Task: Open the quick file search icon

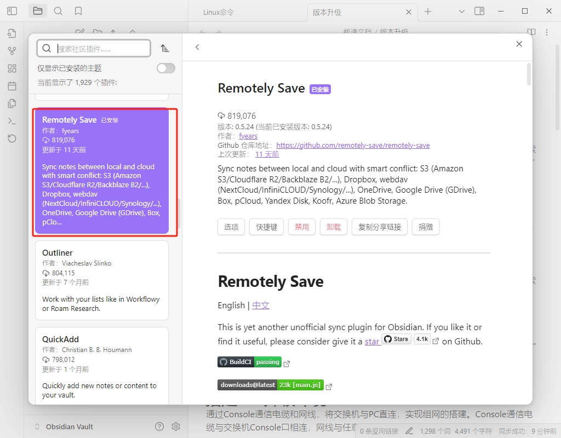Action: [12, 33]
